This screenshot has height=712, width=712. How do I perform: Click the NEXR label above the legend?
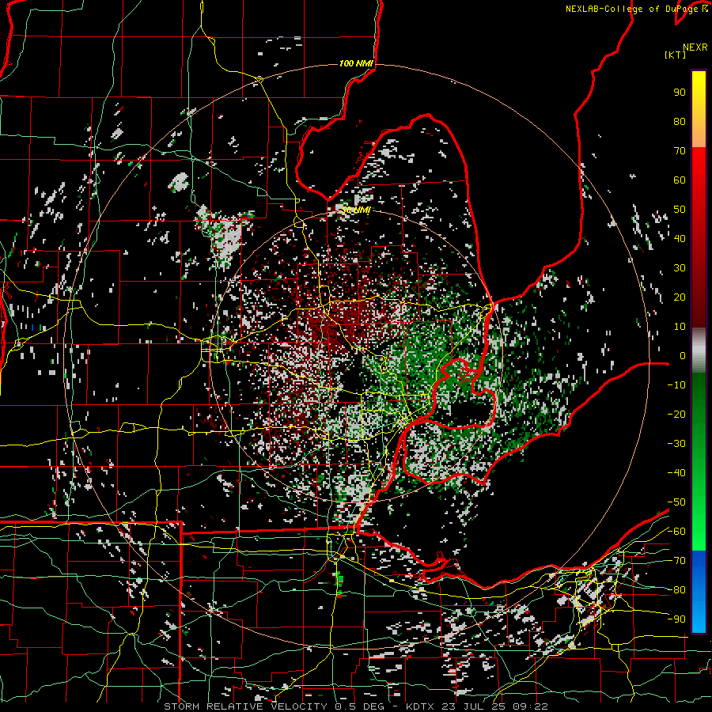click(695, 47)
